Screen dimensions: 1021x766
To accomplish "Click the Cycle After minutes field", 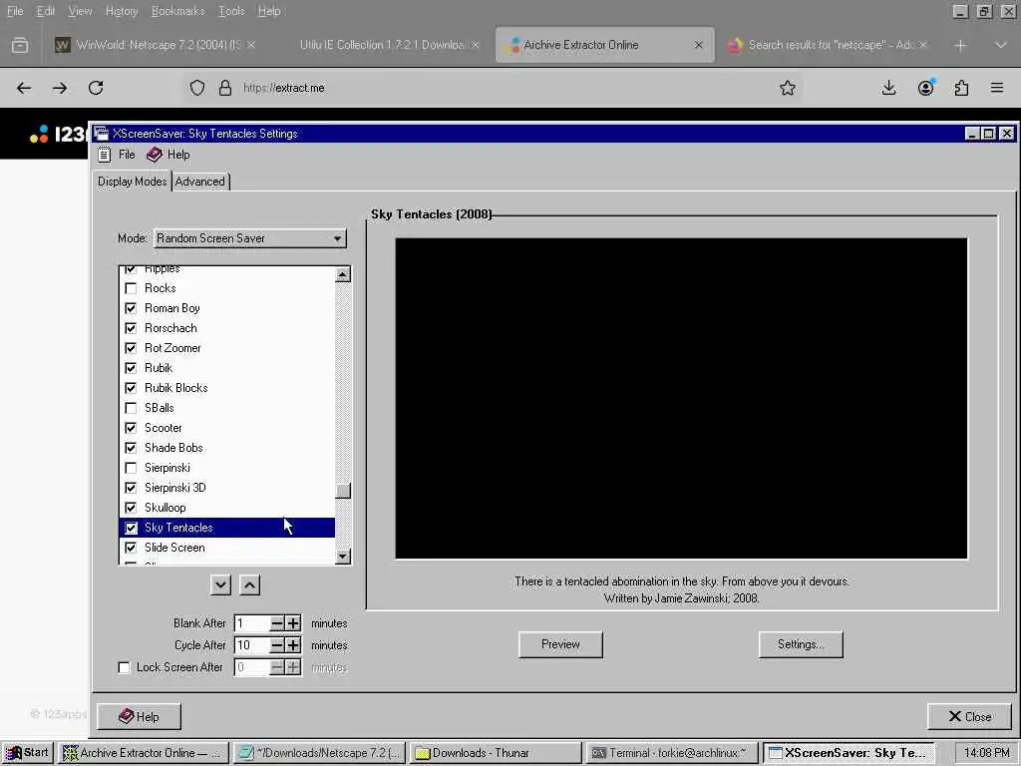I will pyautogui.click(x=251, y=645).
